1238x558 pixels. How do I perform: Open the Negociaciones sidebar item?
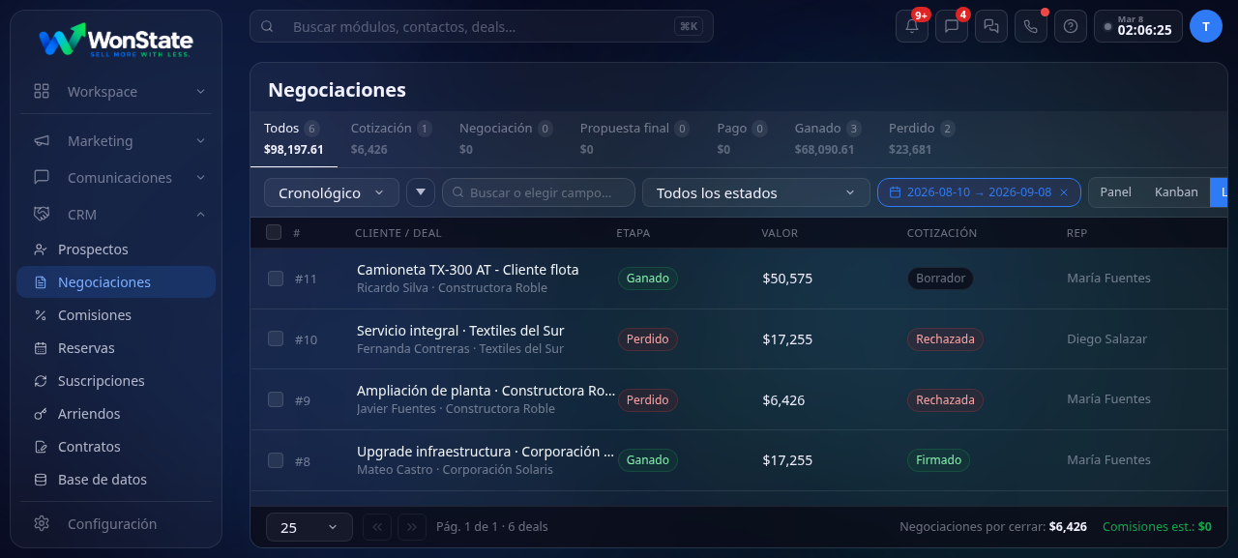click(116, 282)
